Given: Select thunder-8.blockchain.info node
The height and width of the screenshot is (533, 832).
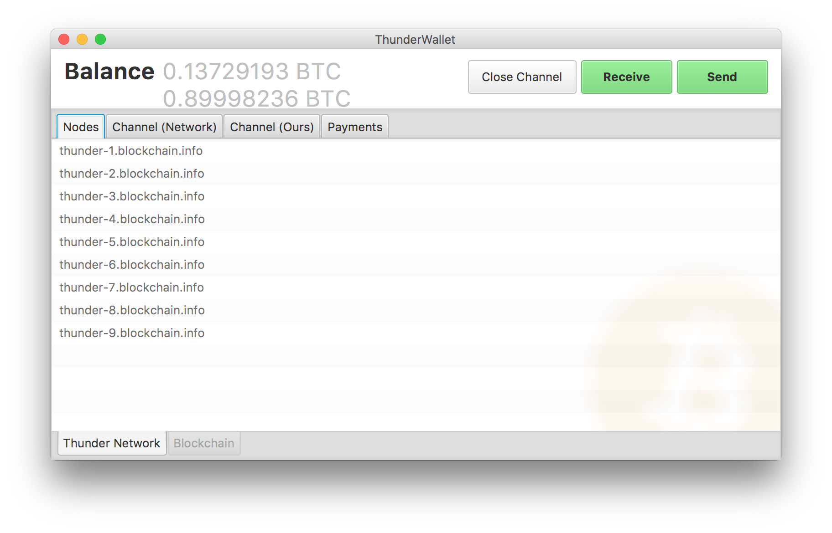Looking at the screenshot, I should [416, 310].
